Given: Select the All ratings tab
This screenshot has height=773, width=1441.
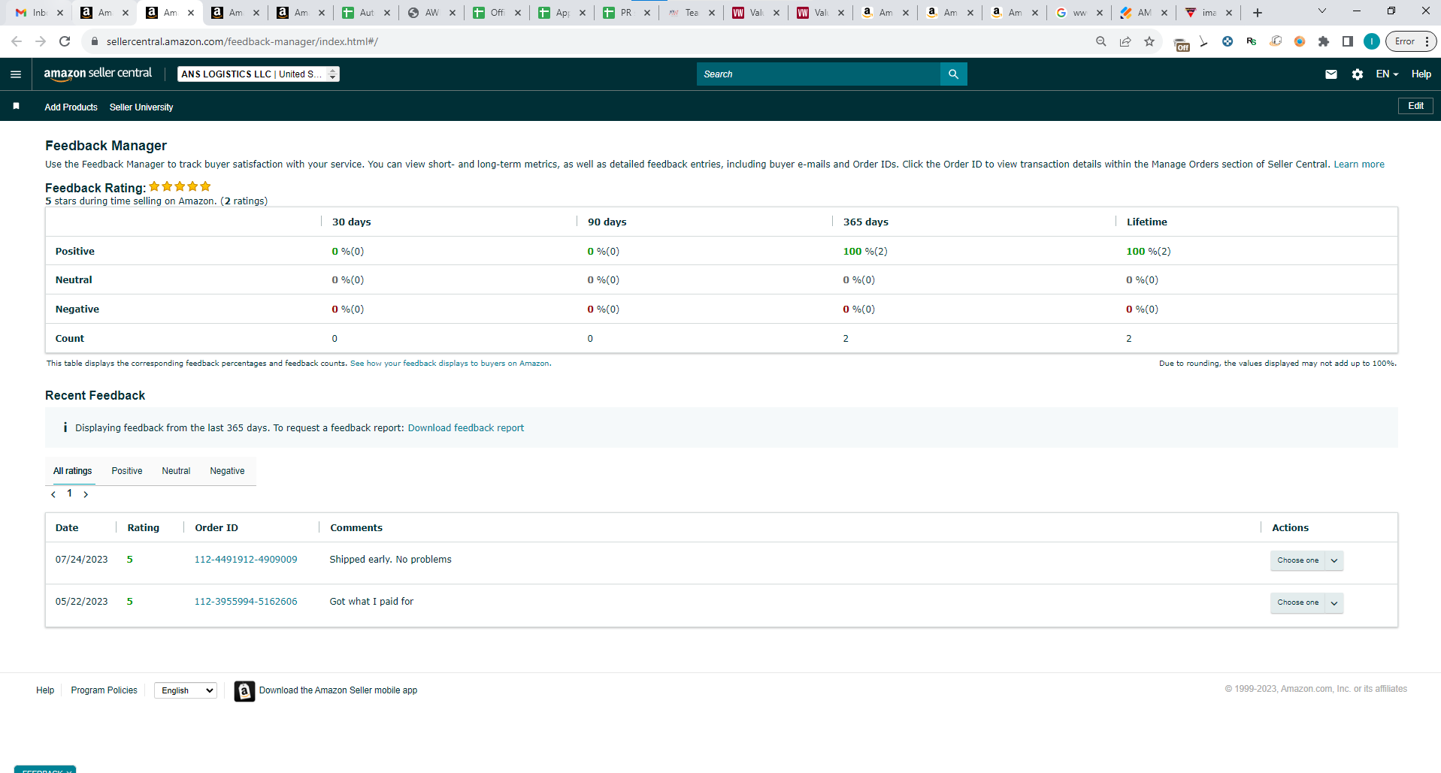Looking at the screenshot, I should pyautogui.click(x=73, y=471).
